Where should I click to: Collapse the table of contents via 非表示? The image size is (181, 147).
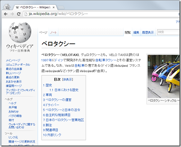[x=67, y=79]
